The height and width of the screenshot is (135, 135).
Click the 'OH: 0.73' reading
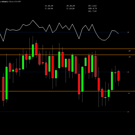92,9
